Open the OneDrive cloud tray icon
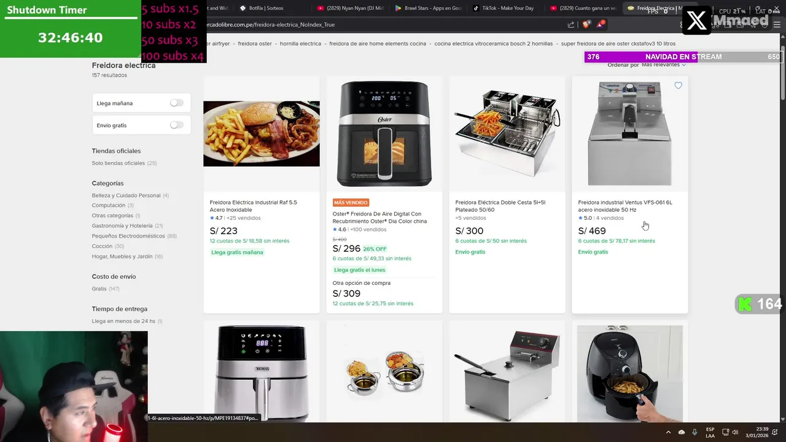The image size is (786, 442). click(682, 432)
